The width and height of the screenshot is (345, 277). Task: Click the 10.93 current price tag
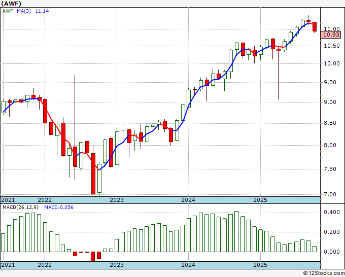pos(332,34)
